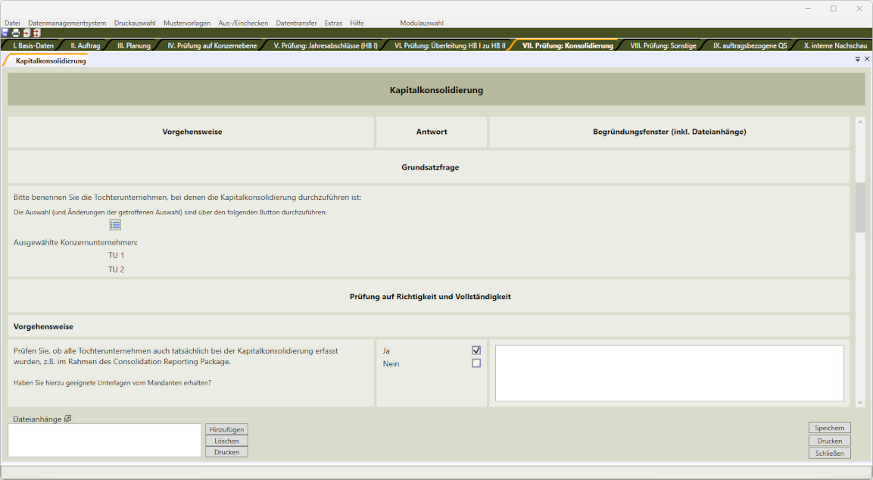Open the Mustervorlagen menu
Screen dimensions: 873x480
coord(185,23)
